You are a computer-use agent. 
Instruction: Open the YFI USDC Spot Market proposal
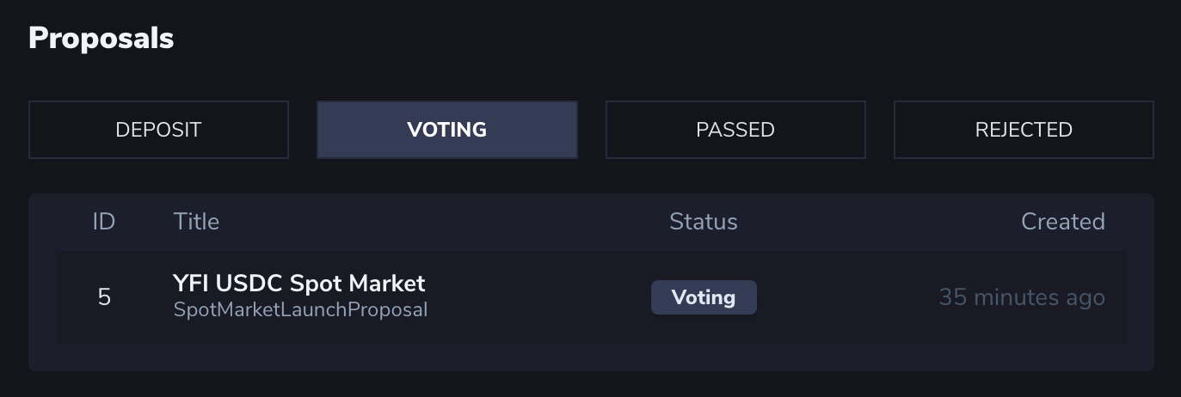pos(298,284)
